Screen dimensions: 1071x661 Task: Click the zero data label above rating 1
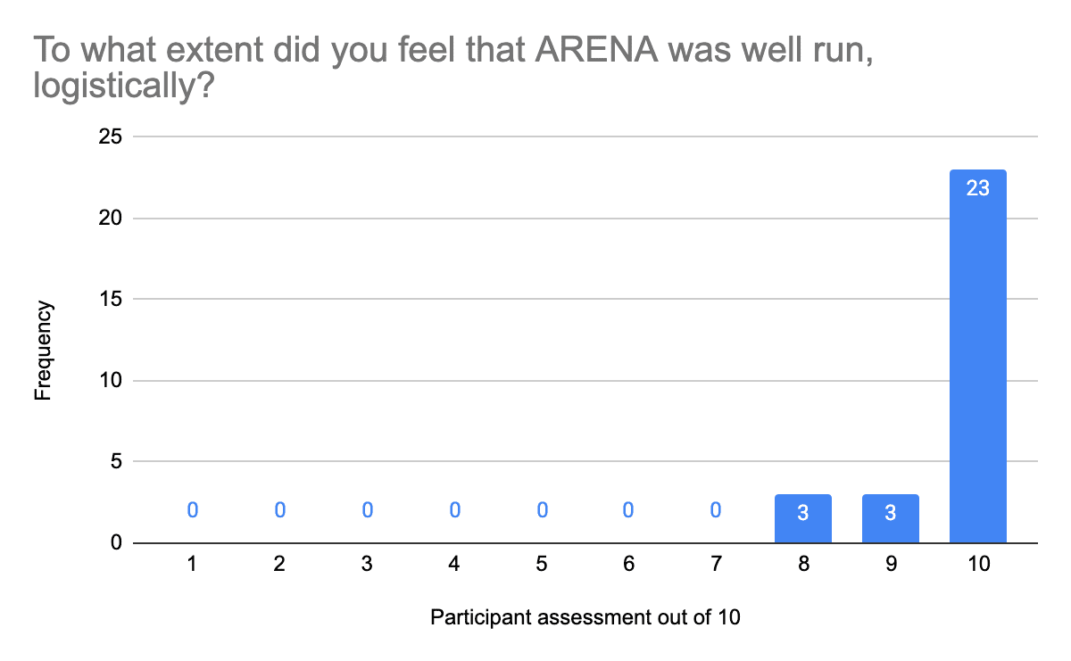(192, 510)
